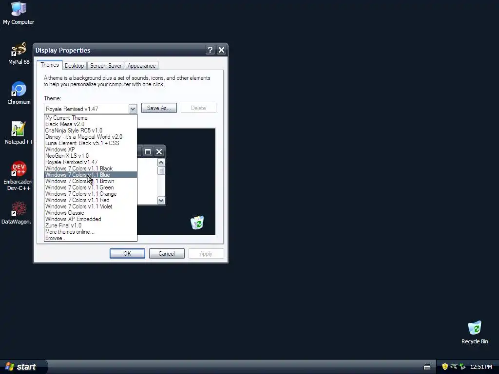Switch to the Appearance tab
This screenshot has width=499, height=374.
click(x=142, y=66)
